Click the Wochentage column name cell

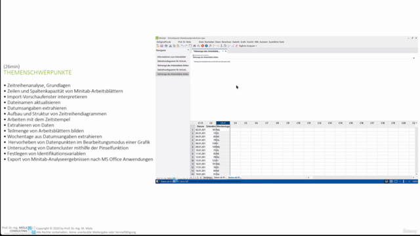pyautogui.click(x=223, y=127)
